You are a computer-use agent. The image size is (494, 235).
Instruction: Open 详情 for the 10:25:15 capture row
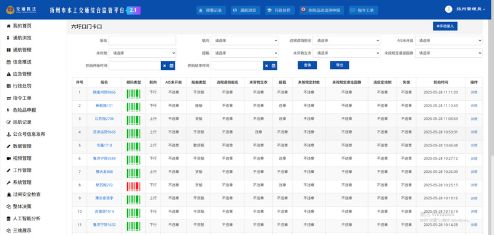474,185
